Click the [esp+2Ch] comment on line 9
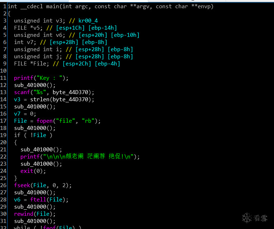The image size is (274, 229). (77, 64)
